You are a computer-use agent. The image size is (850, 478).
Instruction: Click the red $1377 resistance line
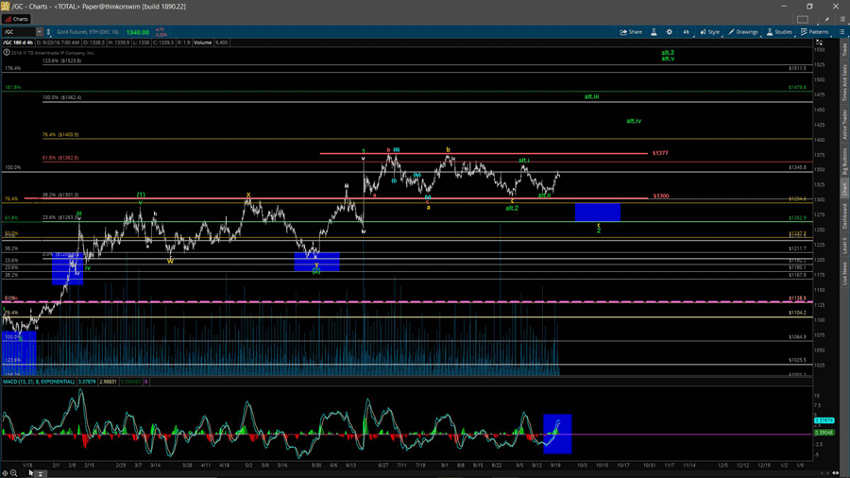coord(482,153)
